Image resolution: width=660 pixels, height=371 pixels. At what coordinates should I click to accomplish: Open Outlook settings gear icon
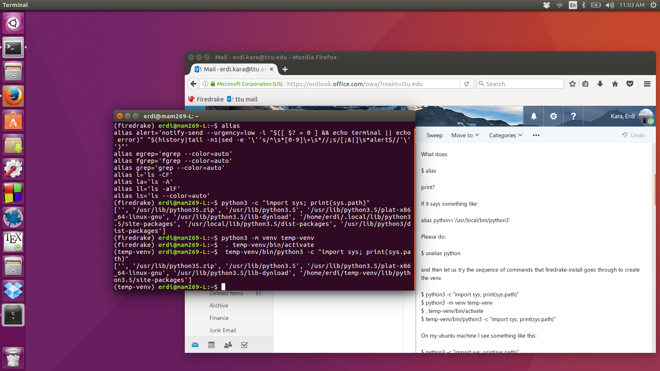[554, 116]
